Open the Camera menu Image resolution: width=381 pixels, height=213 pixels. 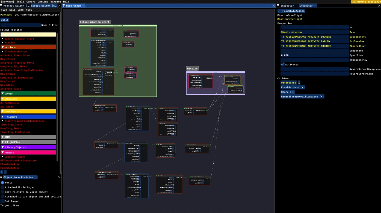click(31, 2)
